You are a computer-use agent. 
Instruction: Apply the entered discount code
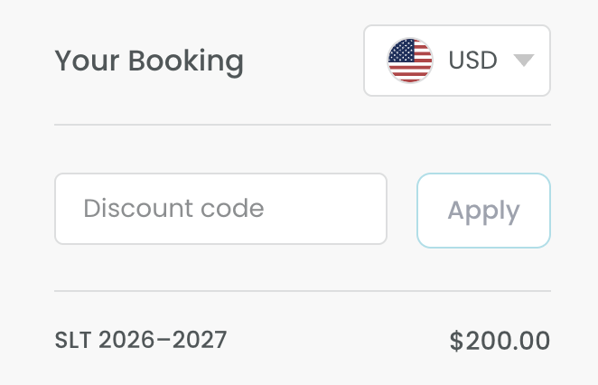[483, 211]
